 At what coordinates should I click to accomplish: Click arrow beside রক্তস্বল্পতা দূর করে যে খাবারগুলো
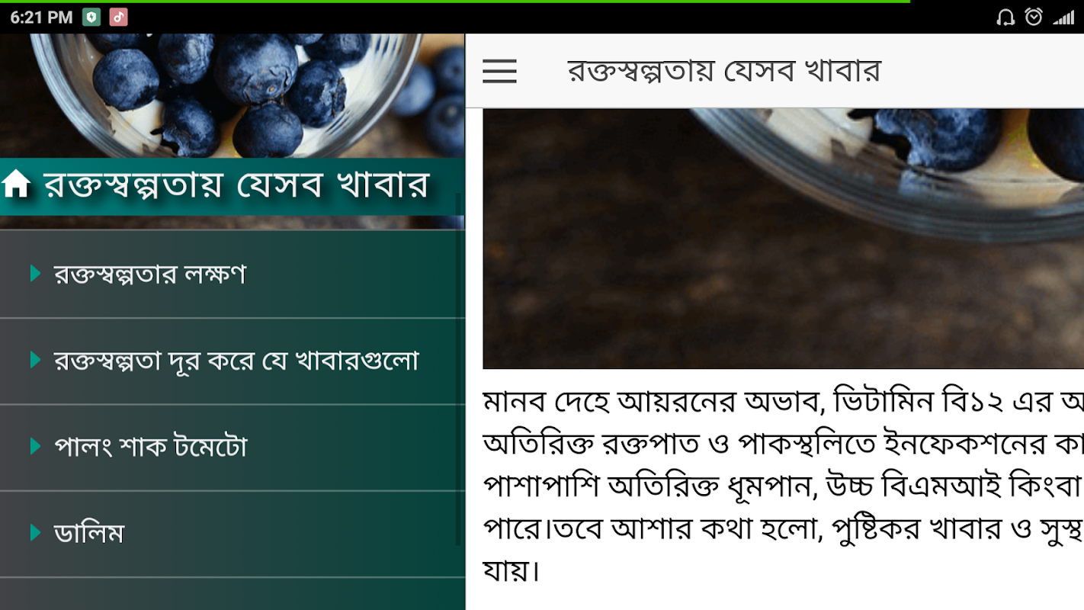point(35,360)
